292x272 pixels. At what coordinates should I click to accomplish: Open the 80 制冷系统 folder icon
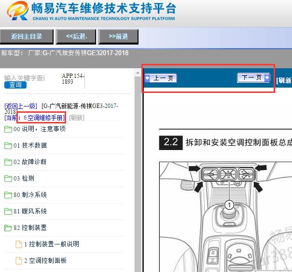pos(8,195)
